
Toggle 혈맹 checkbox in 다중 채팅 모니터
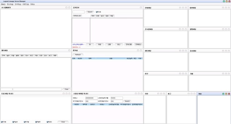(x=37, y=122)
